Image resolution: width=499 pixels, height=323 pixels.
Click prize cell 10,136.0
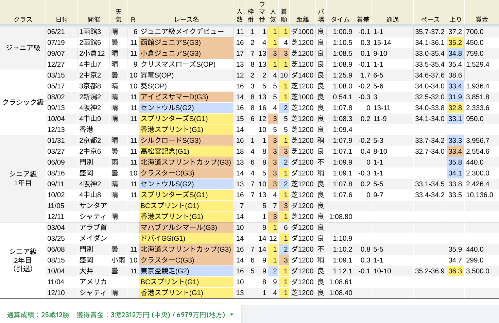click(481, 195)
